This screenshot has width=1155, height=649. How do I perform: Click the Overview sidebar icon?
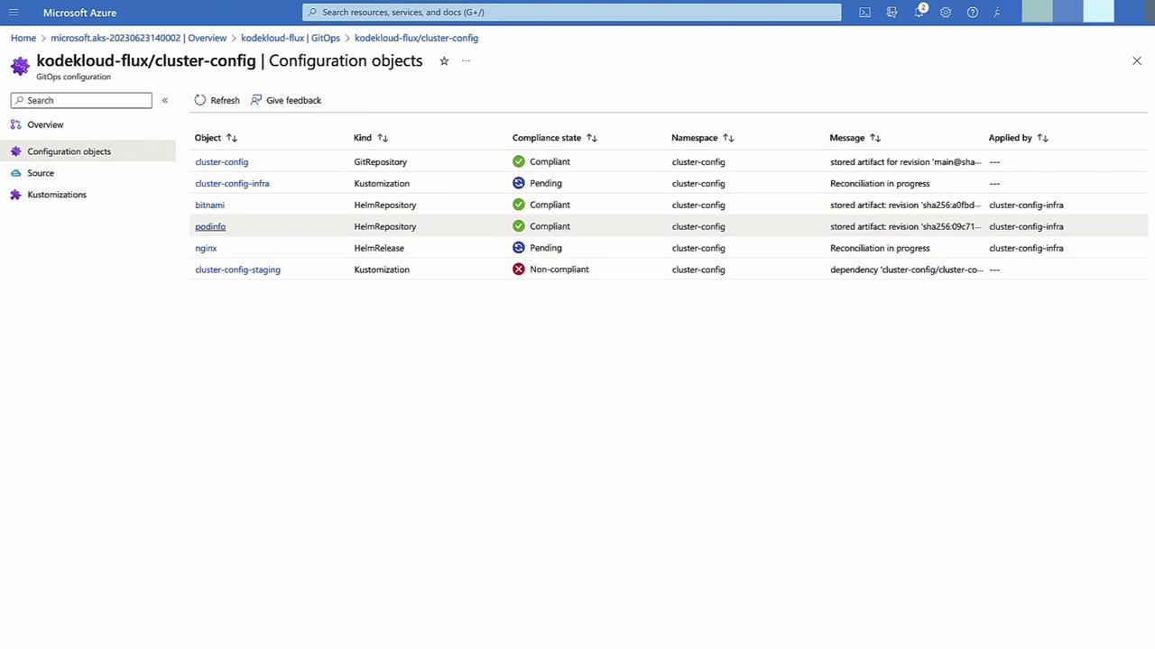click(x=15, y=124)
